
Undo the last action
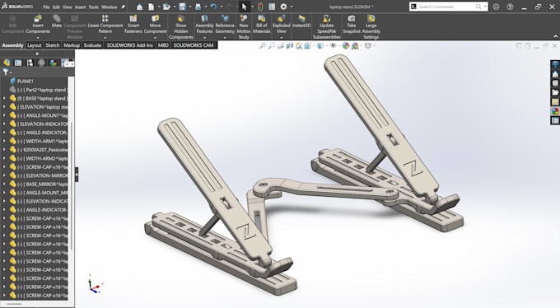tap(213, 7)
